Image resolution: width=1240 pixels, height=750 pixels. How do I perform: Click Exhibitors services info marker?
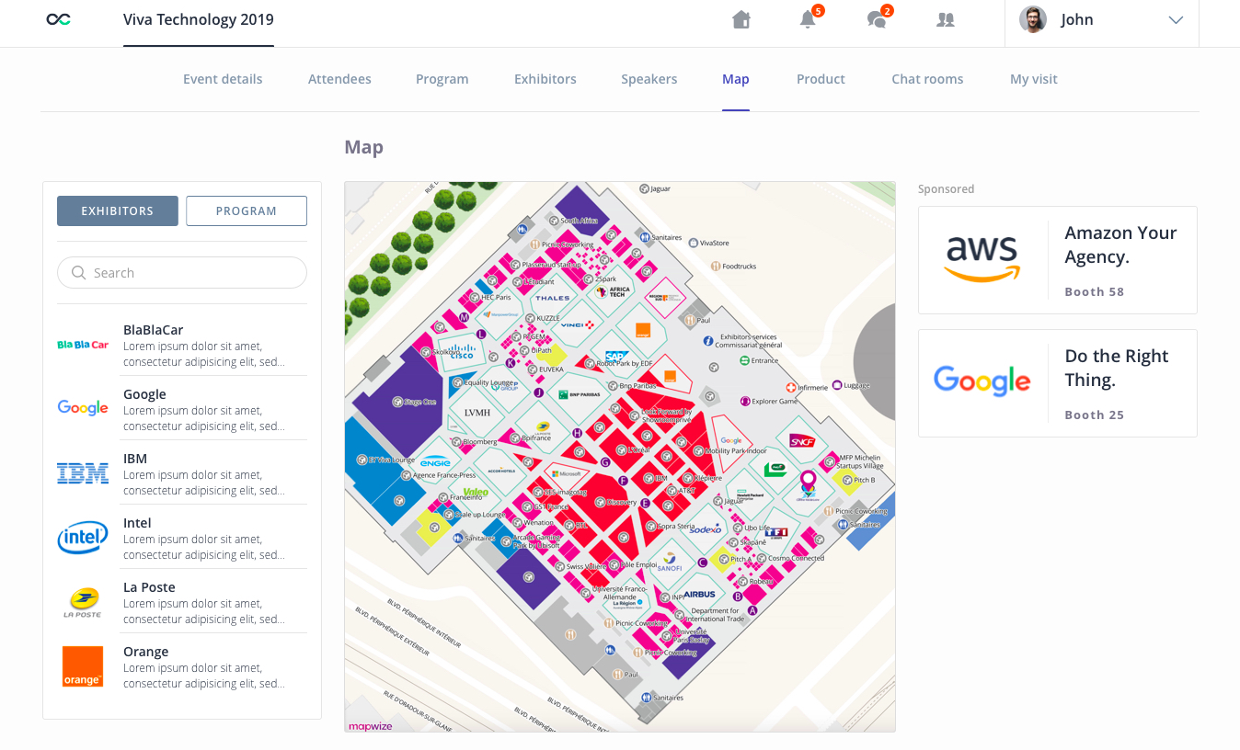click(x=708, y=341)
